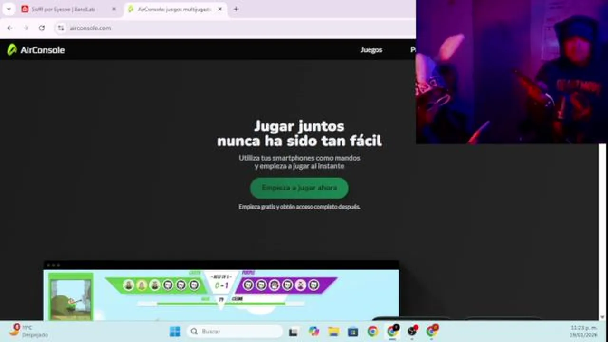
Task: Open the Windows Start menu
Action: [x=175, y=332]
